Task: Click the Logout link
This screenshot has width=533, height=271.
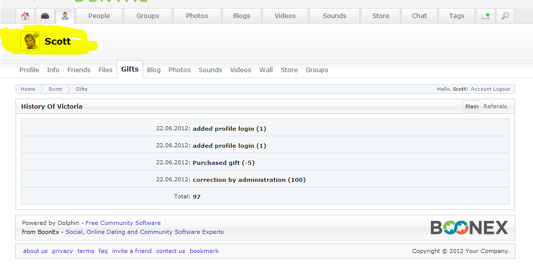Action: 501,89
